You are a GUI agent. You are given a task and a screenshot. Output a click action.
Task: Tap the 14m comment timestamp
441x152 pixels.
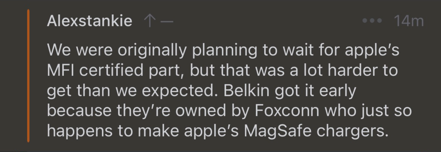tap(409, 21)
